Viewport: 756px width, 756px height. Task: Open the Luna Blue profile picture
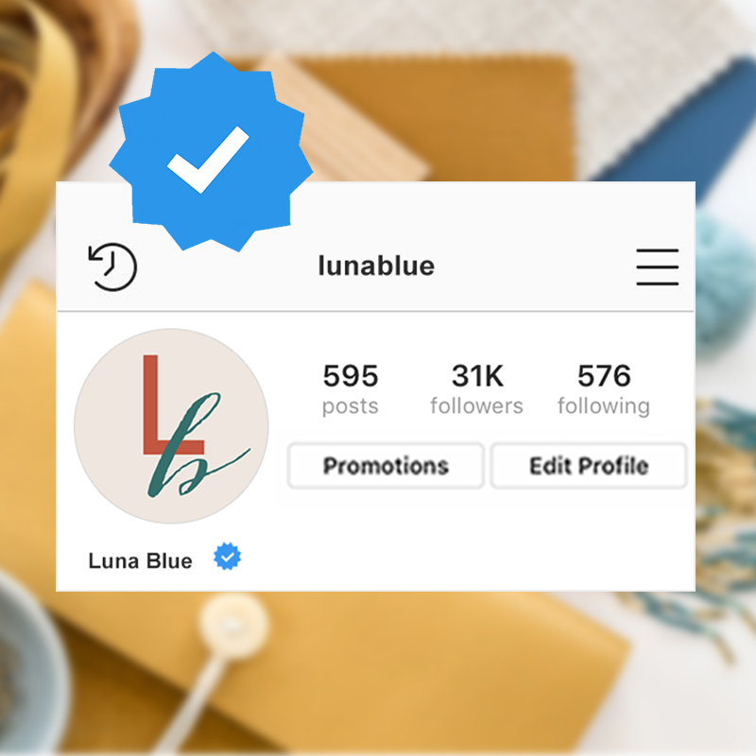[x=171, y=426]
